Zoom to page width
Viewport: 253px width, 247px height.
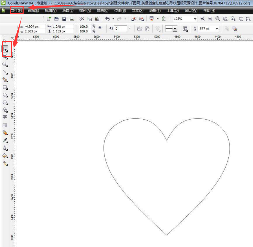241,19
